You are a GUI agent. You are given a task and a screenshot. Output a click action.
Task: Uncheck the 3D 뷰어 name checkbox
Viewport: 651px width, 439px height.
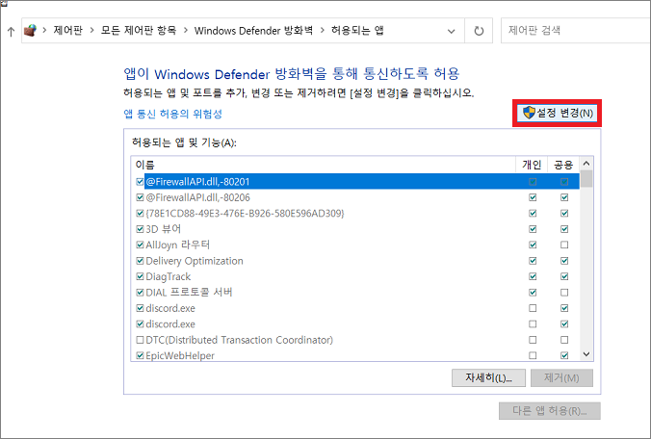140,229
